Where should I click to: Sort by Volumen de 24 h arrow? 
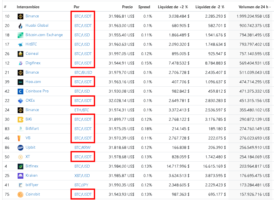click(270, 7)
